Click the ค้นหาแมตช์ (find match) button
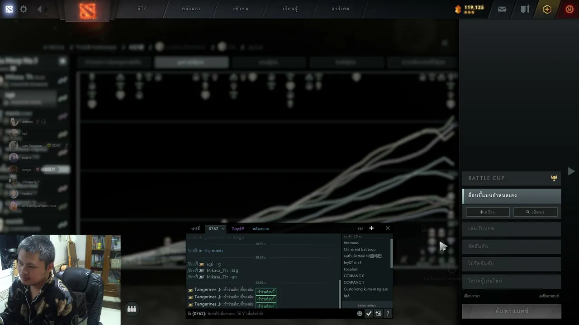Screen dimensions: 579x325 [x=512, y=311]
